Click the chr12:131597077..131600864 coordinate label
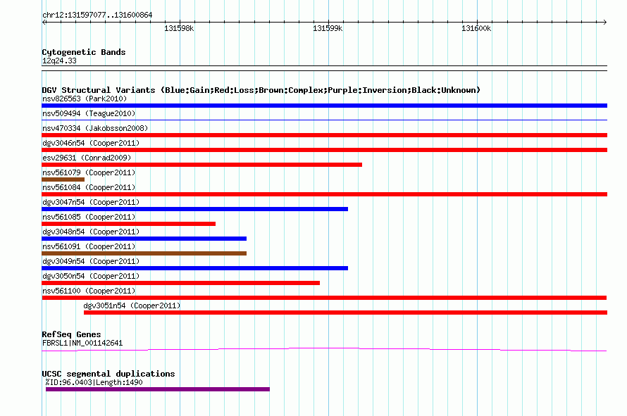Screen dimensions: 627x416 click(97, 15)
